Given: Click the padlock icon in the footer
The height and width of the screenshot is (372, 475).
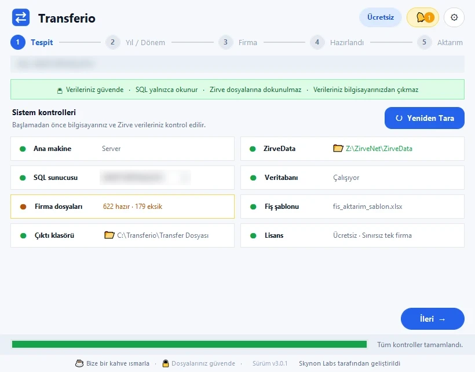Looking at the screenshot, I should point(166,363).
